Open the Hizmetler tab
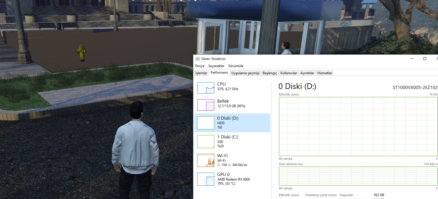Screen dimensions: 438x199 325,73
